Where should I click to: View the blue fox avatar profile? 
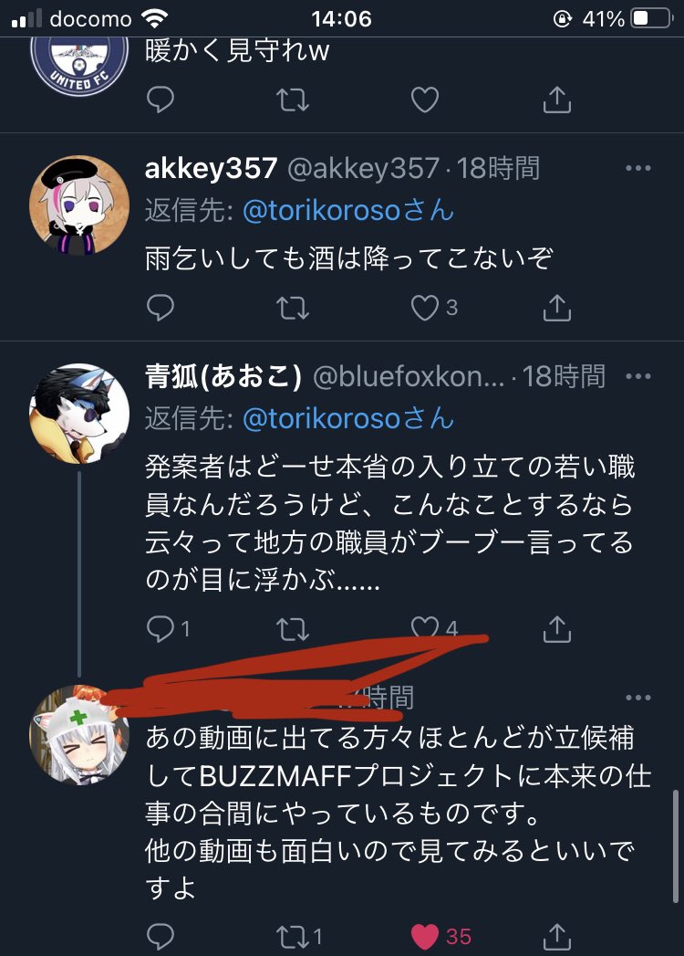(x=79, y=414)
